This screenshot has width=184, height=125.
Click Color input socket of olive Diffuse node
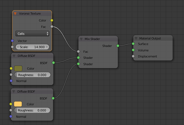(11, 68)
